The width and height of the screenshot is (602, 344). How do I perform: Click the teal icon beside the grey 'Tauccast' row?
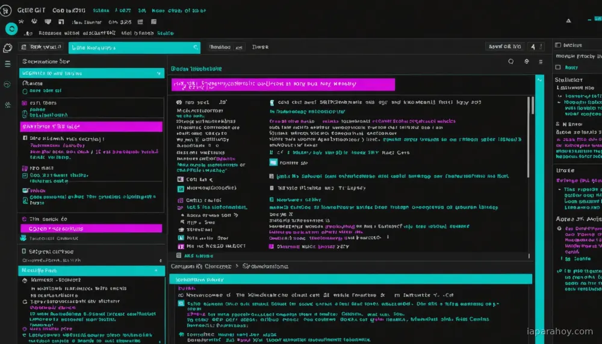pyautogui.click(x=23, y=239)
